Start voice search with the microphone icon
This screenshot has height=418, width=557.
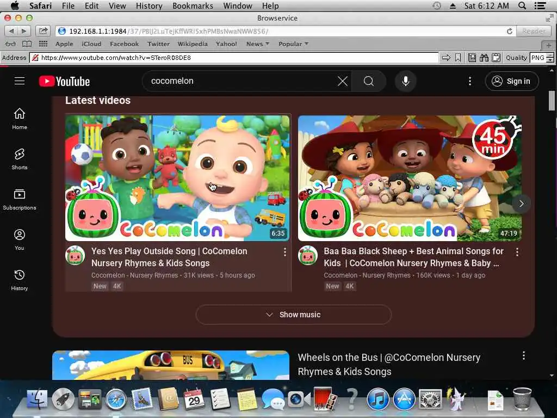[x=405, y=81]
